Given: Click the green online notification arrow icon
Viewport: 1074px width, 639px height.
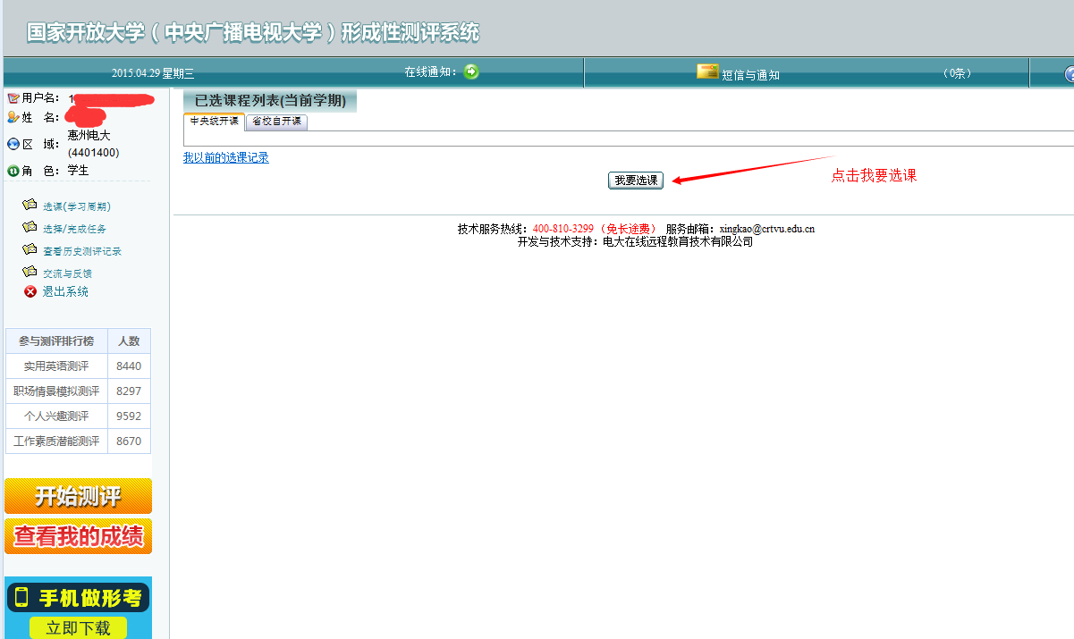Looking at the screenshot, I should click(471, 71).
